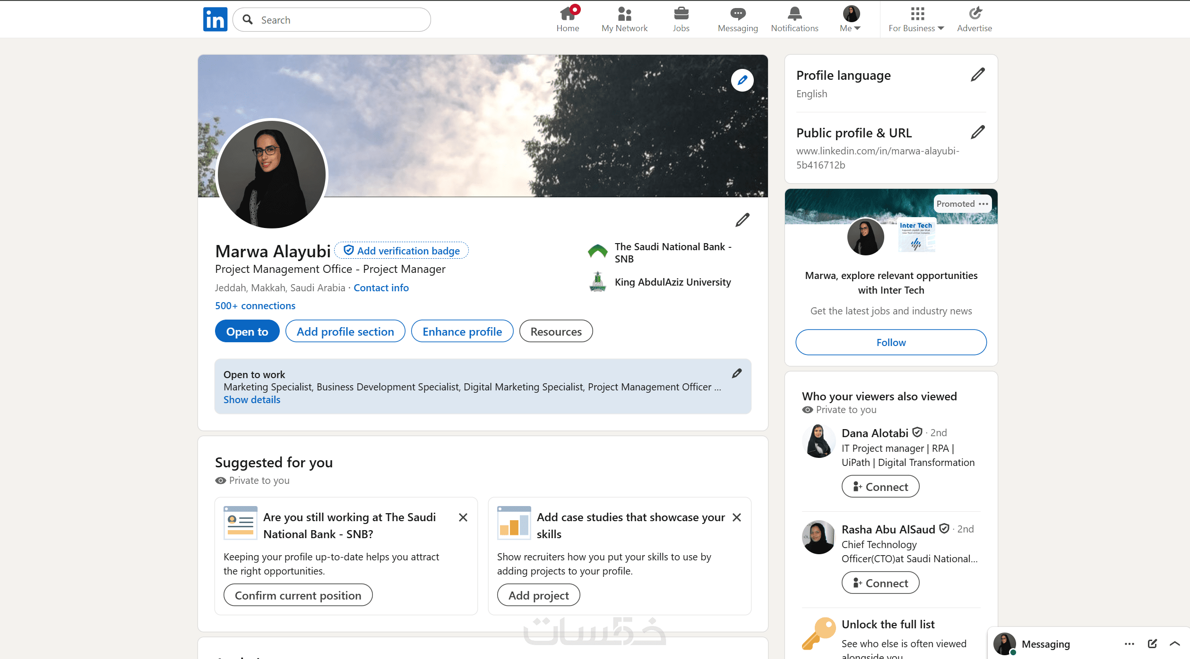Image resolution: width=1190 pixels, height=659 pixels.
Task: Click the public profile URL text
Action: pyautogui.click(x=878, y=158)
